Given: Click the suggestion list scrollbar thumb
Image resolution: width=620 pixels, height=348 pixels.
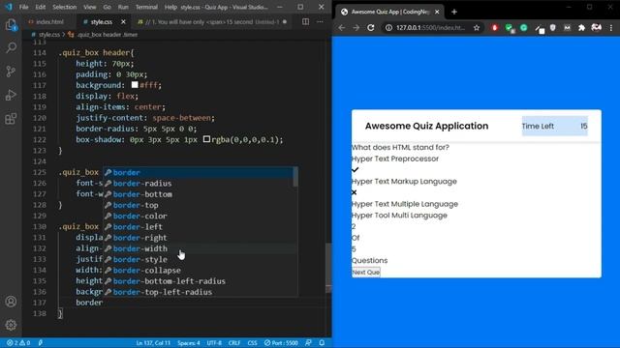Looking at the screenshot, I should pyautogui.click(x=295, y=177).
